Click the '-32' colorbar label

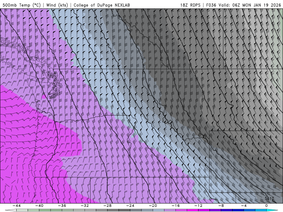pyautogui.click(x=85, y=206)
